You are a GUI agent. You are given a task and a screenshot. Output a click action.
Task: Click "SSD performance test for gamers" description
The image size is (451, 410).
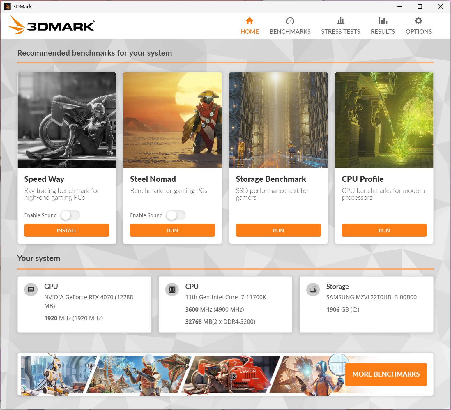coord(272,194)
